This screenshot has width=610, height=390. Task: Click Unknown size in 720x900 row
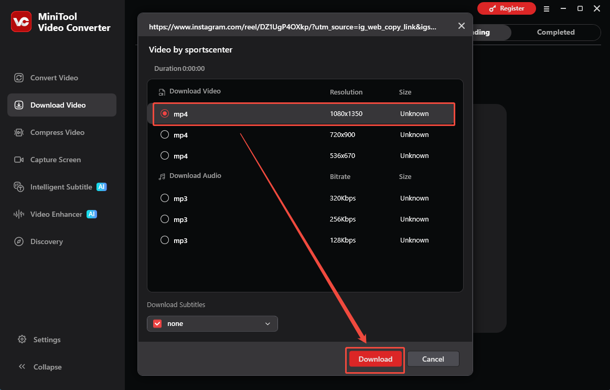coord(414,135)
